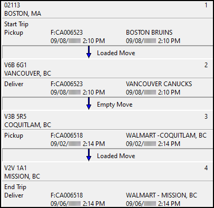This screenshot has width=214, height=208.
Task: Select the End Trip Deliver row
Action: (107, 194)
